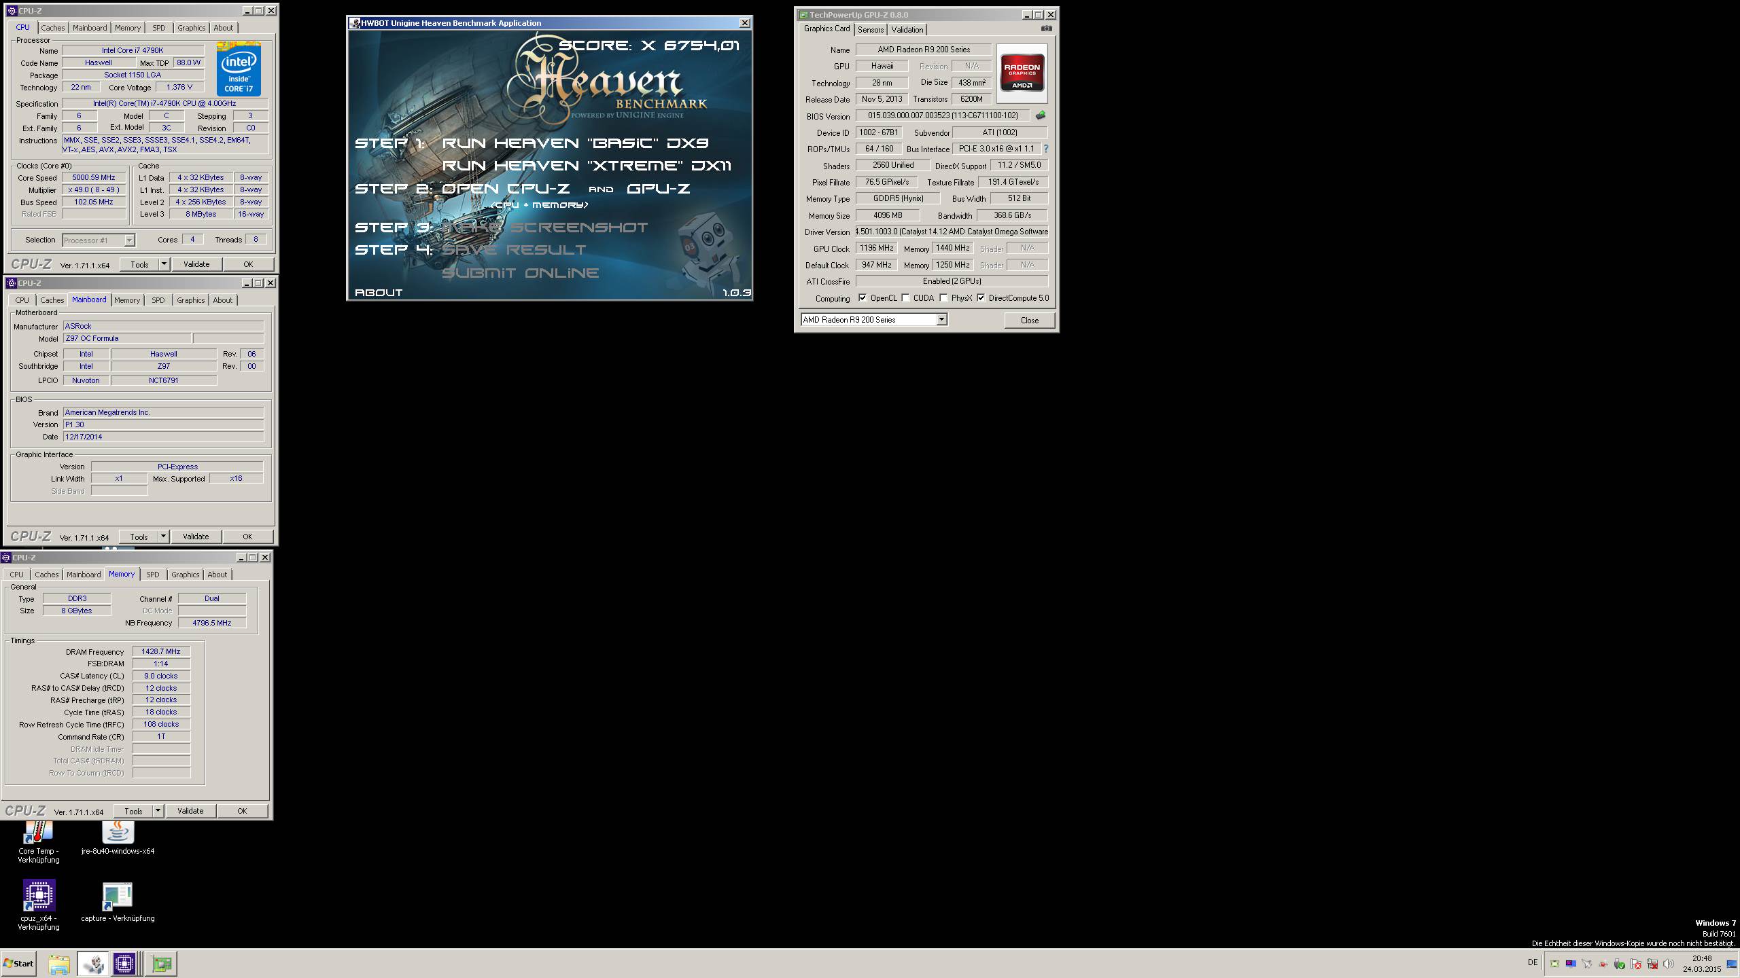Click OK in Mainboard CPU-Z window

[x=247, y=537]
